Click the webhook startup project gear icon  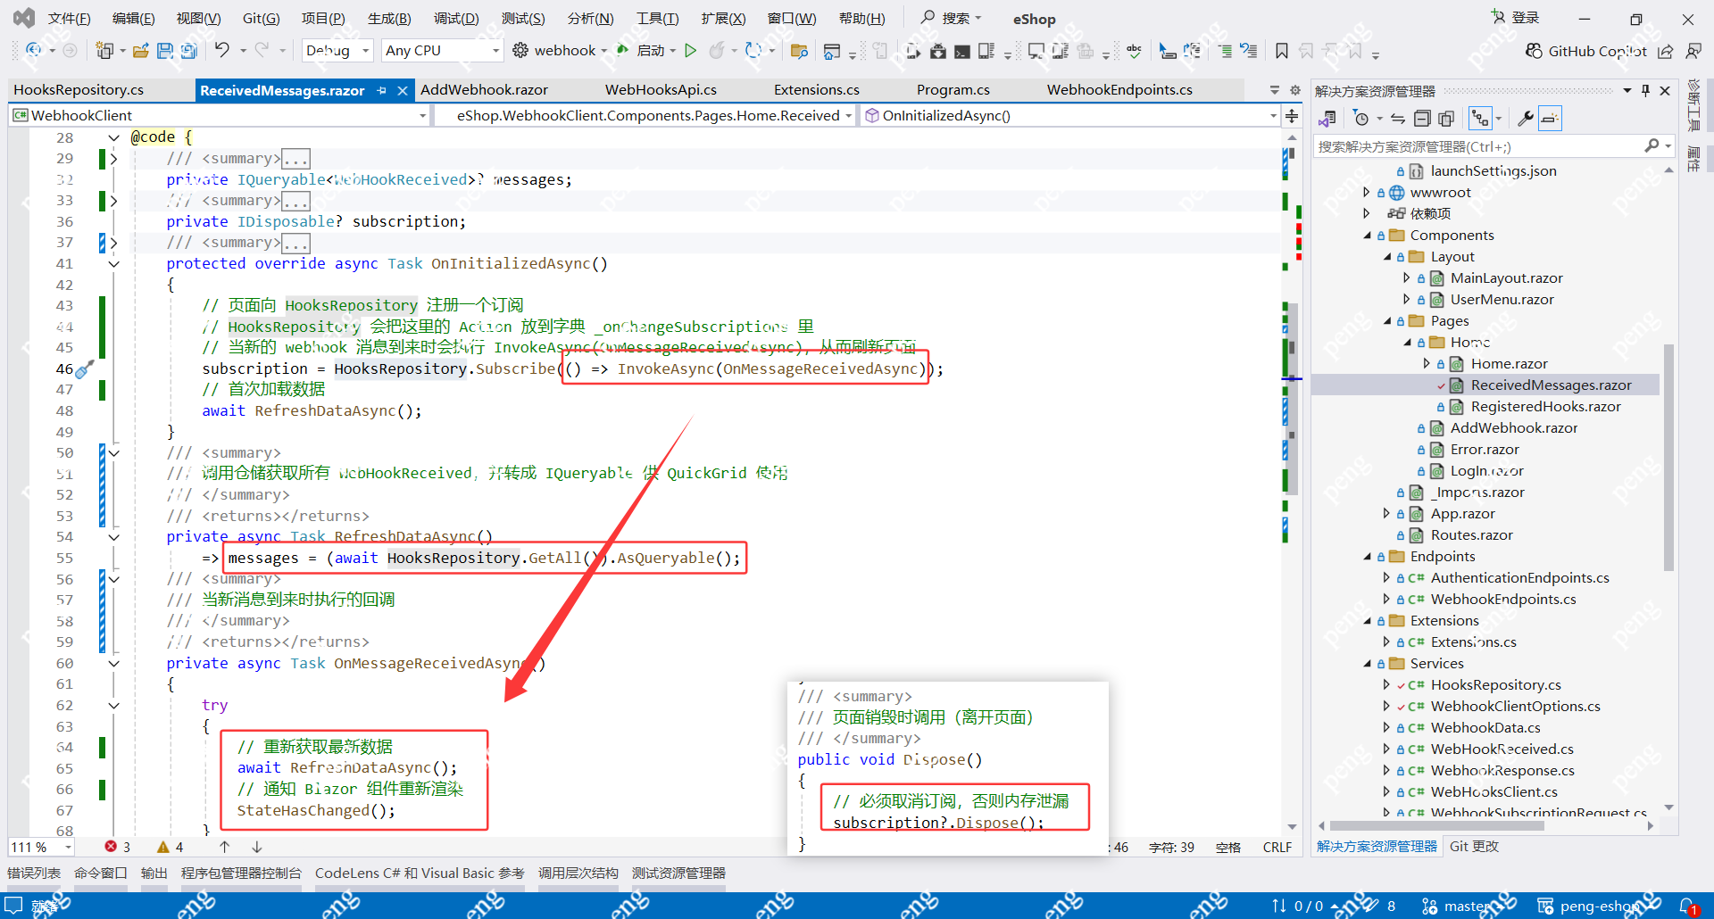(520, 50)
